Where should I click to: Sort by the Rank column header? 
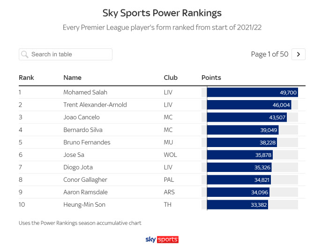pos(26,78)
